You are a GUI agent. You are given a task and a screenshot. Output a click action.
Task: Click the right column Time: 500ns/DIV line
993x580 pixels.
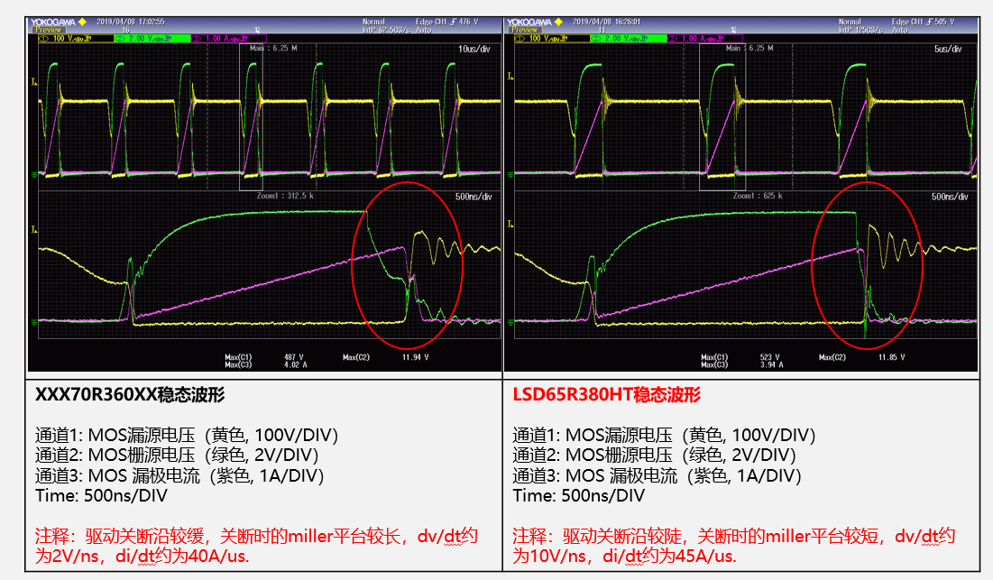pos(579,496)
